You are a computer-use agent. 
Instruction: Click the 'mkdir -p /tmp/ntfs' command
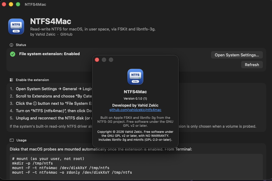[x=32, y=163]
